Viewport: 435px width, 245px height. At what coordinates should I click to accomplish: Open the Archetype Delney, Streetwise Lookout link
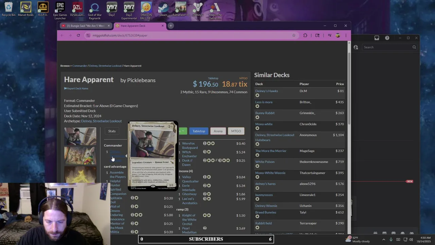point(101,121)
